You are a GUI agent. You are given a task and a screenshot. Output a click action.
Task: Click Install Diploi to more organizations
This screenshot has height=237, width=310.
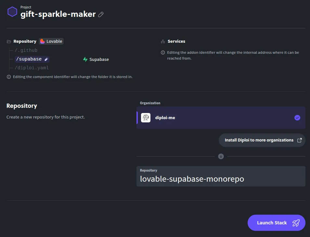coord(259,140)
